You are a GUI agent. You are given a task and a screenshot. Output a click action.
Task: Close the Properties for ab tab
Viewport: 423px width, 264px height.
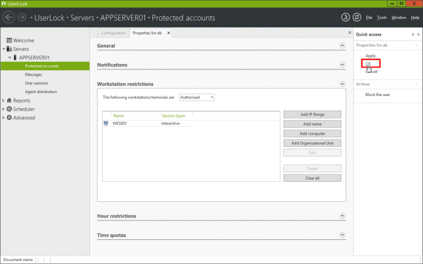(168, 33)
